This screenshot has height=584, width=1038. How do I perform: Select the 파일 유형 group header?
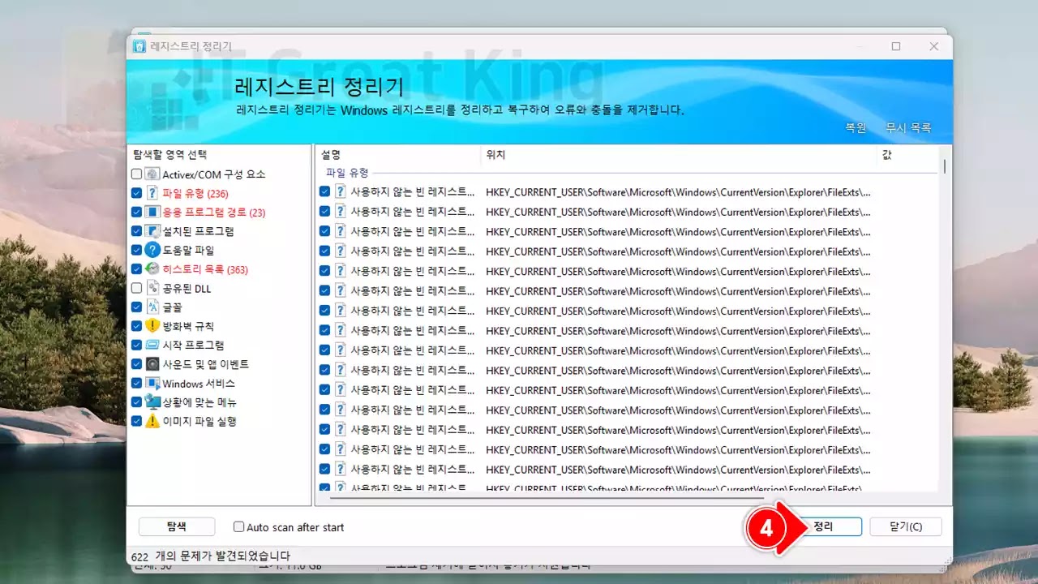[x=347, y=173]
